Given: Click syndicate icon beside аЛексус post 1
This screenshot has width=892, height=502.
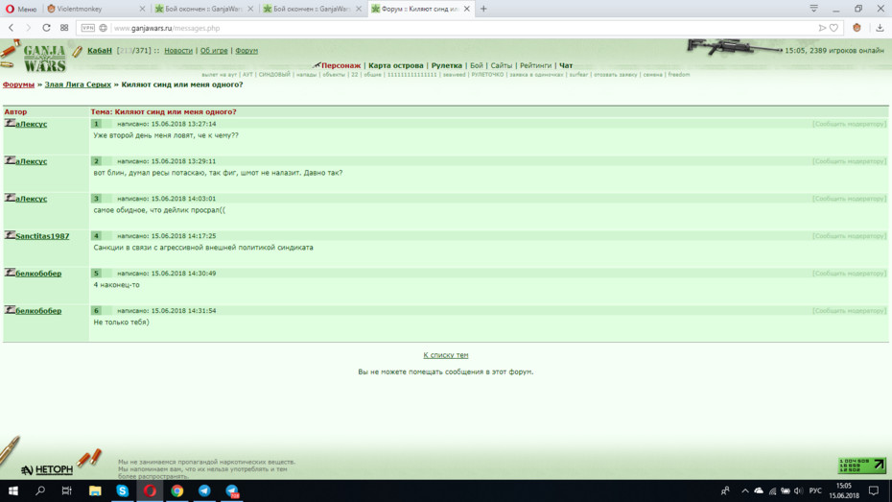Looking at the screenshot, I should [10, 123].
